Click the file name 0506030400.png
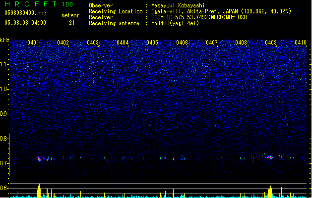 [x=25, y=13]
